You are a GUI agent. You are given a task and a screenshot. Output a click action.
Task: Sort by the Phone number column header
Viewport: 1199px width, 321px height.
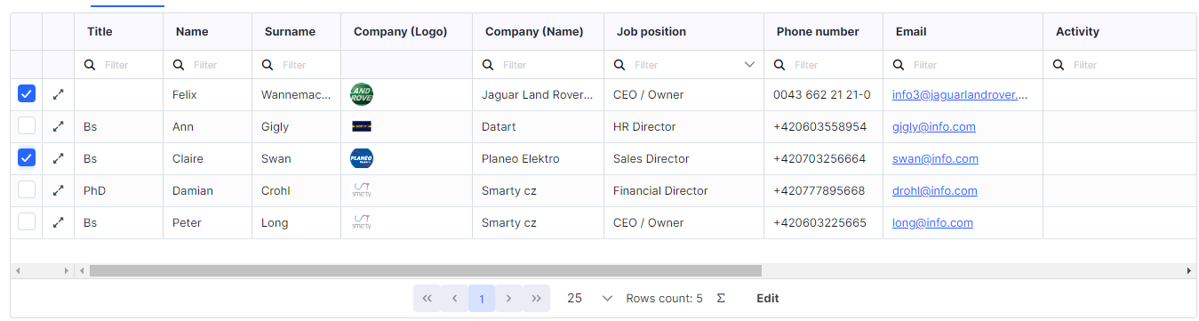tap(818, 31)
